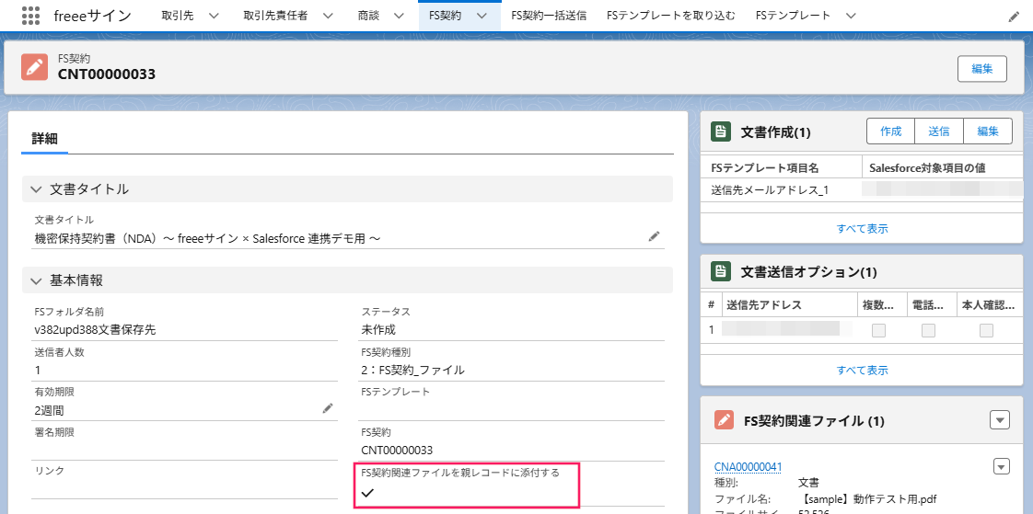
Task: Click the 2：FS契約_ファイル value
Action: (413, 370)
